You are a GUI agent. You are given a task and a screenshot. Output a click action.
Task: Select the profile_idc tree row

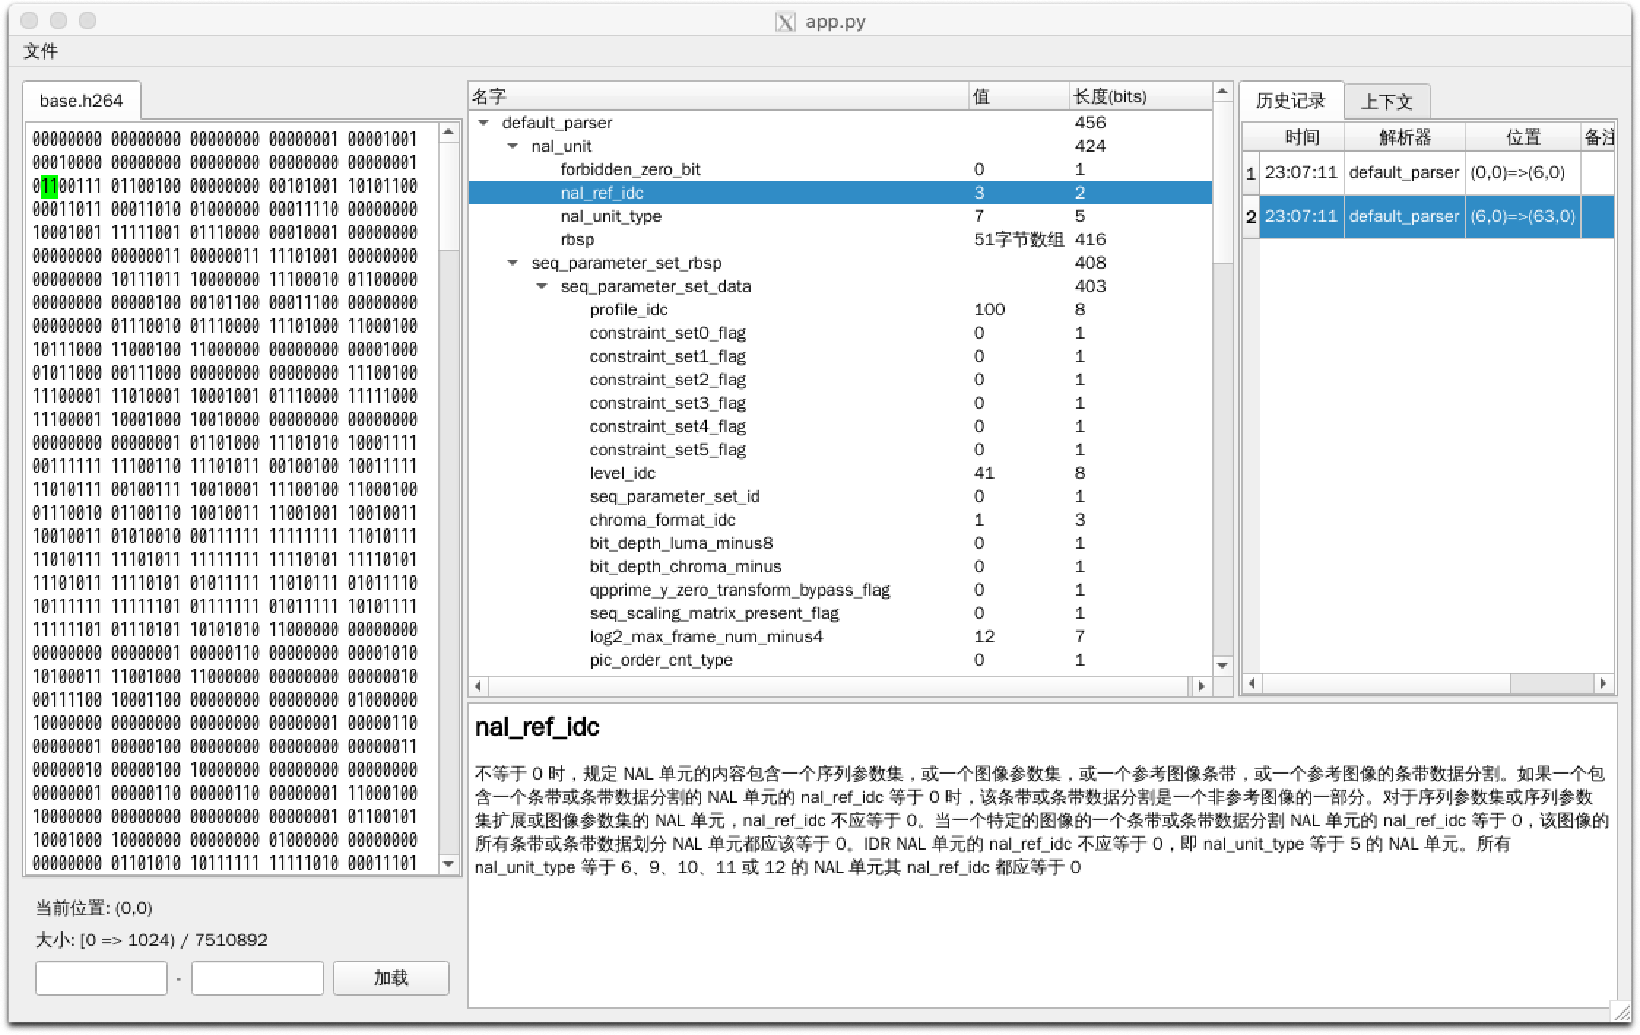[x=629, y=309]
